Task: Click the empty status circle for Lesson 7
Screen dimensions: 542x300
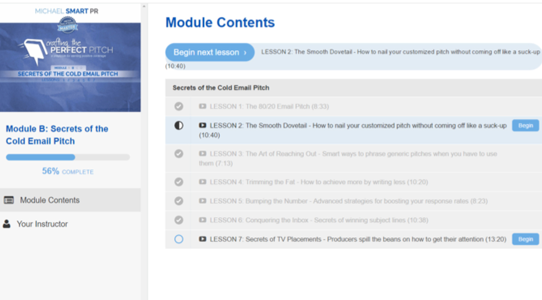Action: click(x=179, y=239)
